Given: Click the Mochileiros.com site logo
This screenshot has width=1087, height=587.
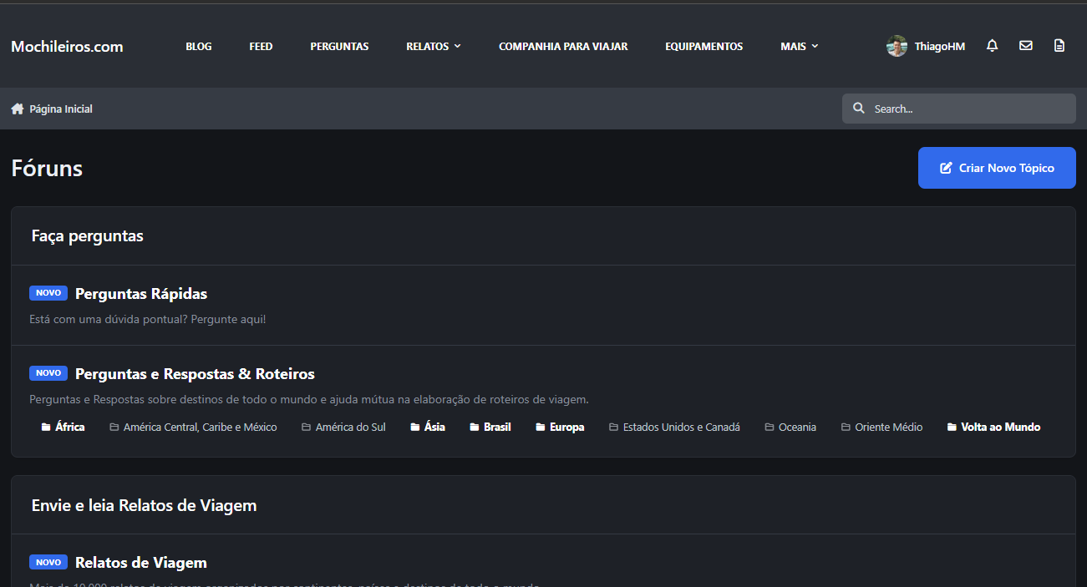Looking at the screenshot, I should point(67,47).
